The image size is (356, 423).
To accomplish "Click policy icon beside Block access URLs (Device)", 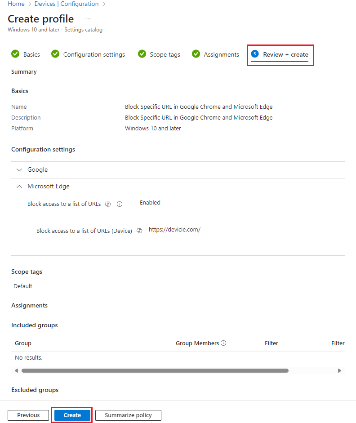I will tap(139, 231).
